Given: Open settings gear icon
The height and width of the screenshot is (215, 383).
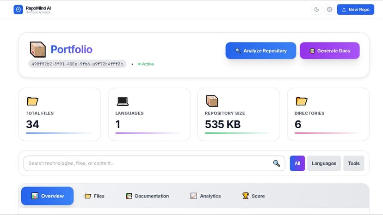Looking at the screenshot, I should 329,10.
